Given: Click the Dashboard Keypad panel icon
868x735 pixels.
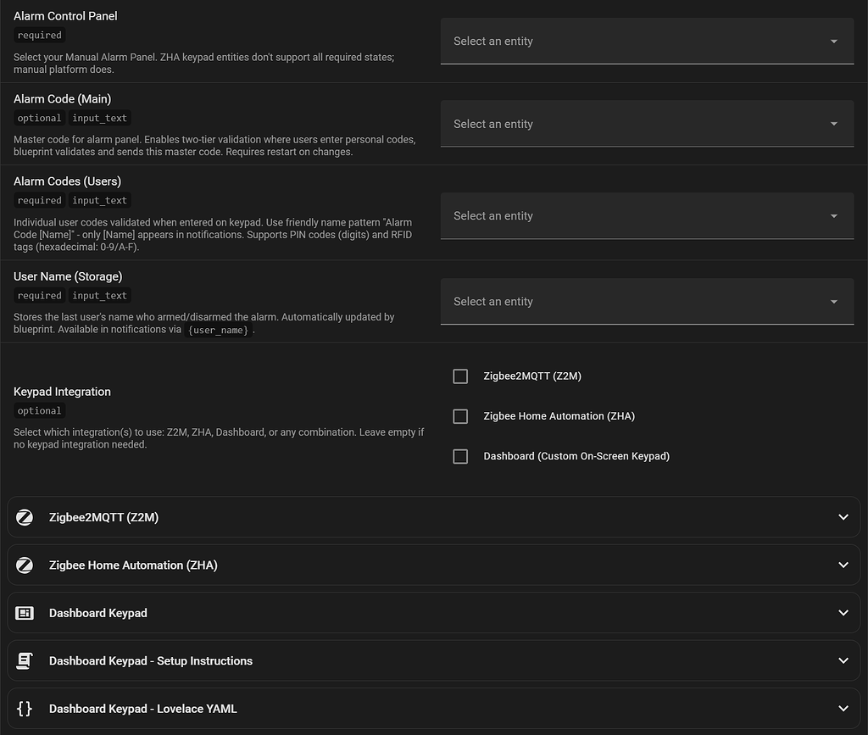Looking at the screenshot, I should click(25, 613).
